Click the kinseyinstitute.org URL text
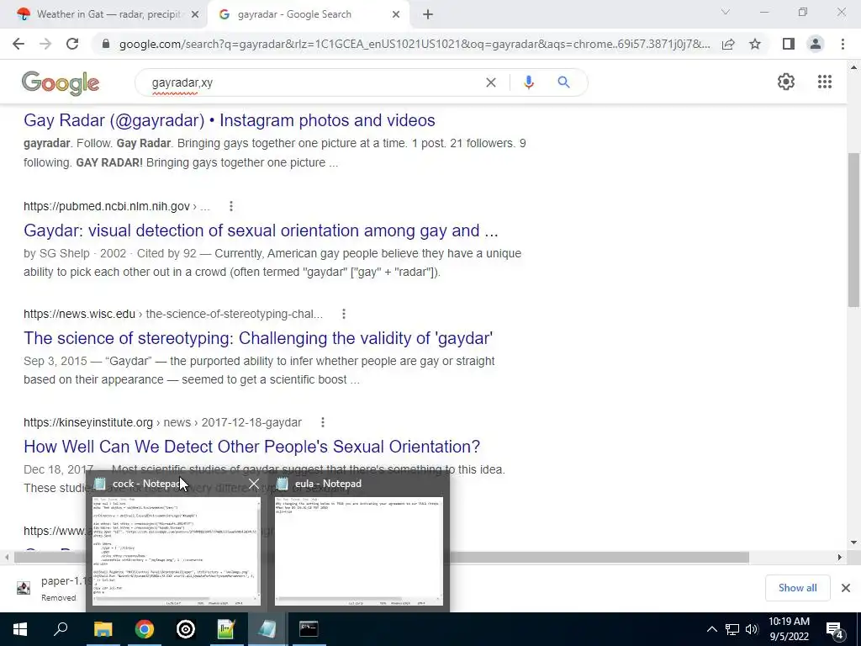The width and height of the screenshot is (861, 646). point(88,422)
